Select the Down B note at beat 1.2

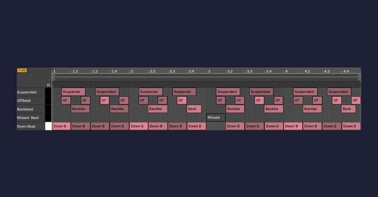click(81, 126)
